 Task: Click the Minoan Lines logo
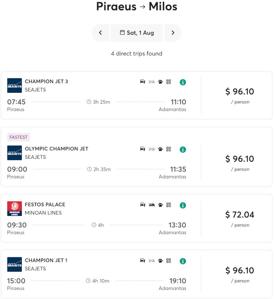(x=14, y=208)
